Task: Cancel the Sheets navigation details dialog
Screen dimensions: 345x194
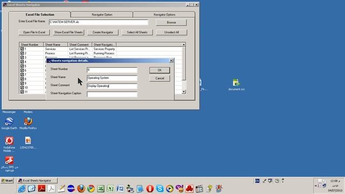Action: tap(160, 78)
